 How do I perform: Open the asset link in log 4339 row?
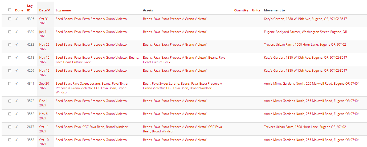(175, 32)
